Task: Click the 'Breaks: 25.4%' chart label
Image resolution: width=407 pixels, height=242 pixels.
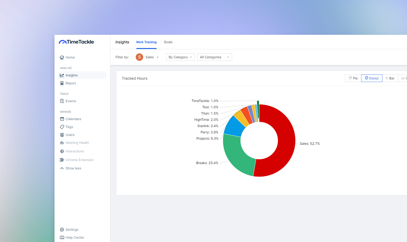Action: click(207, 163)
